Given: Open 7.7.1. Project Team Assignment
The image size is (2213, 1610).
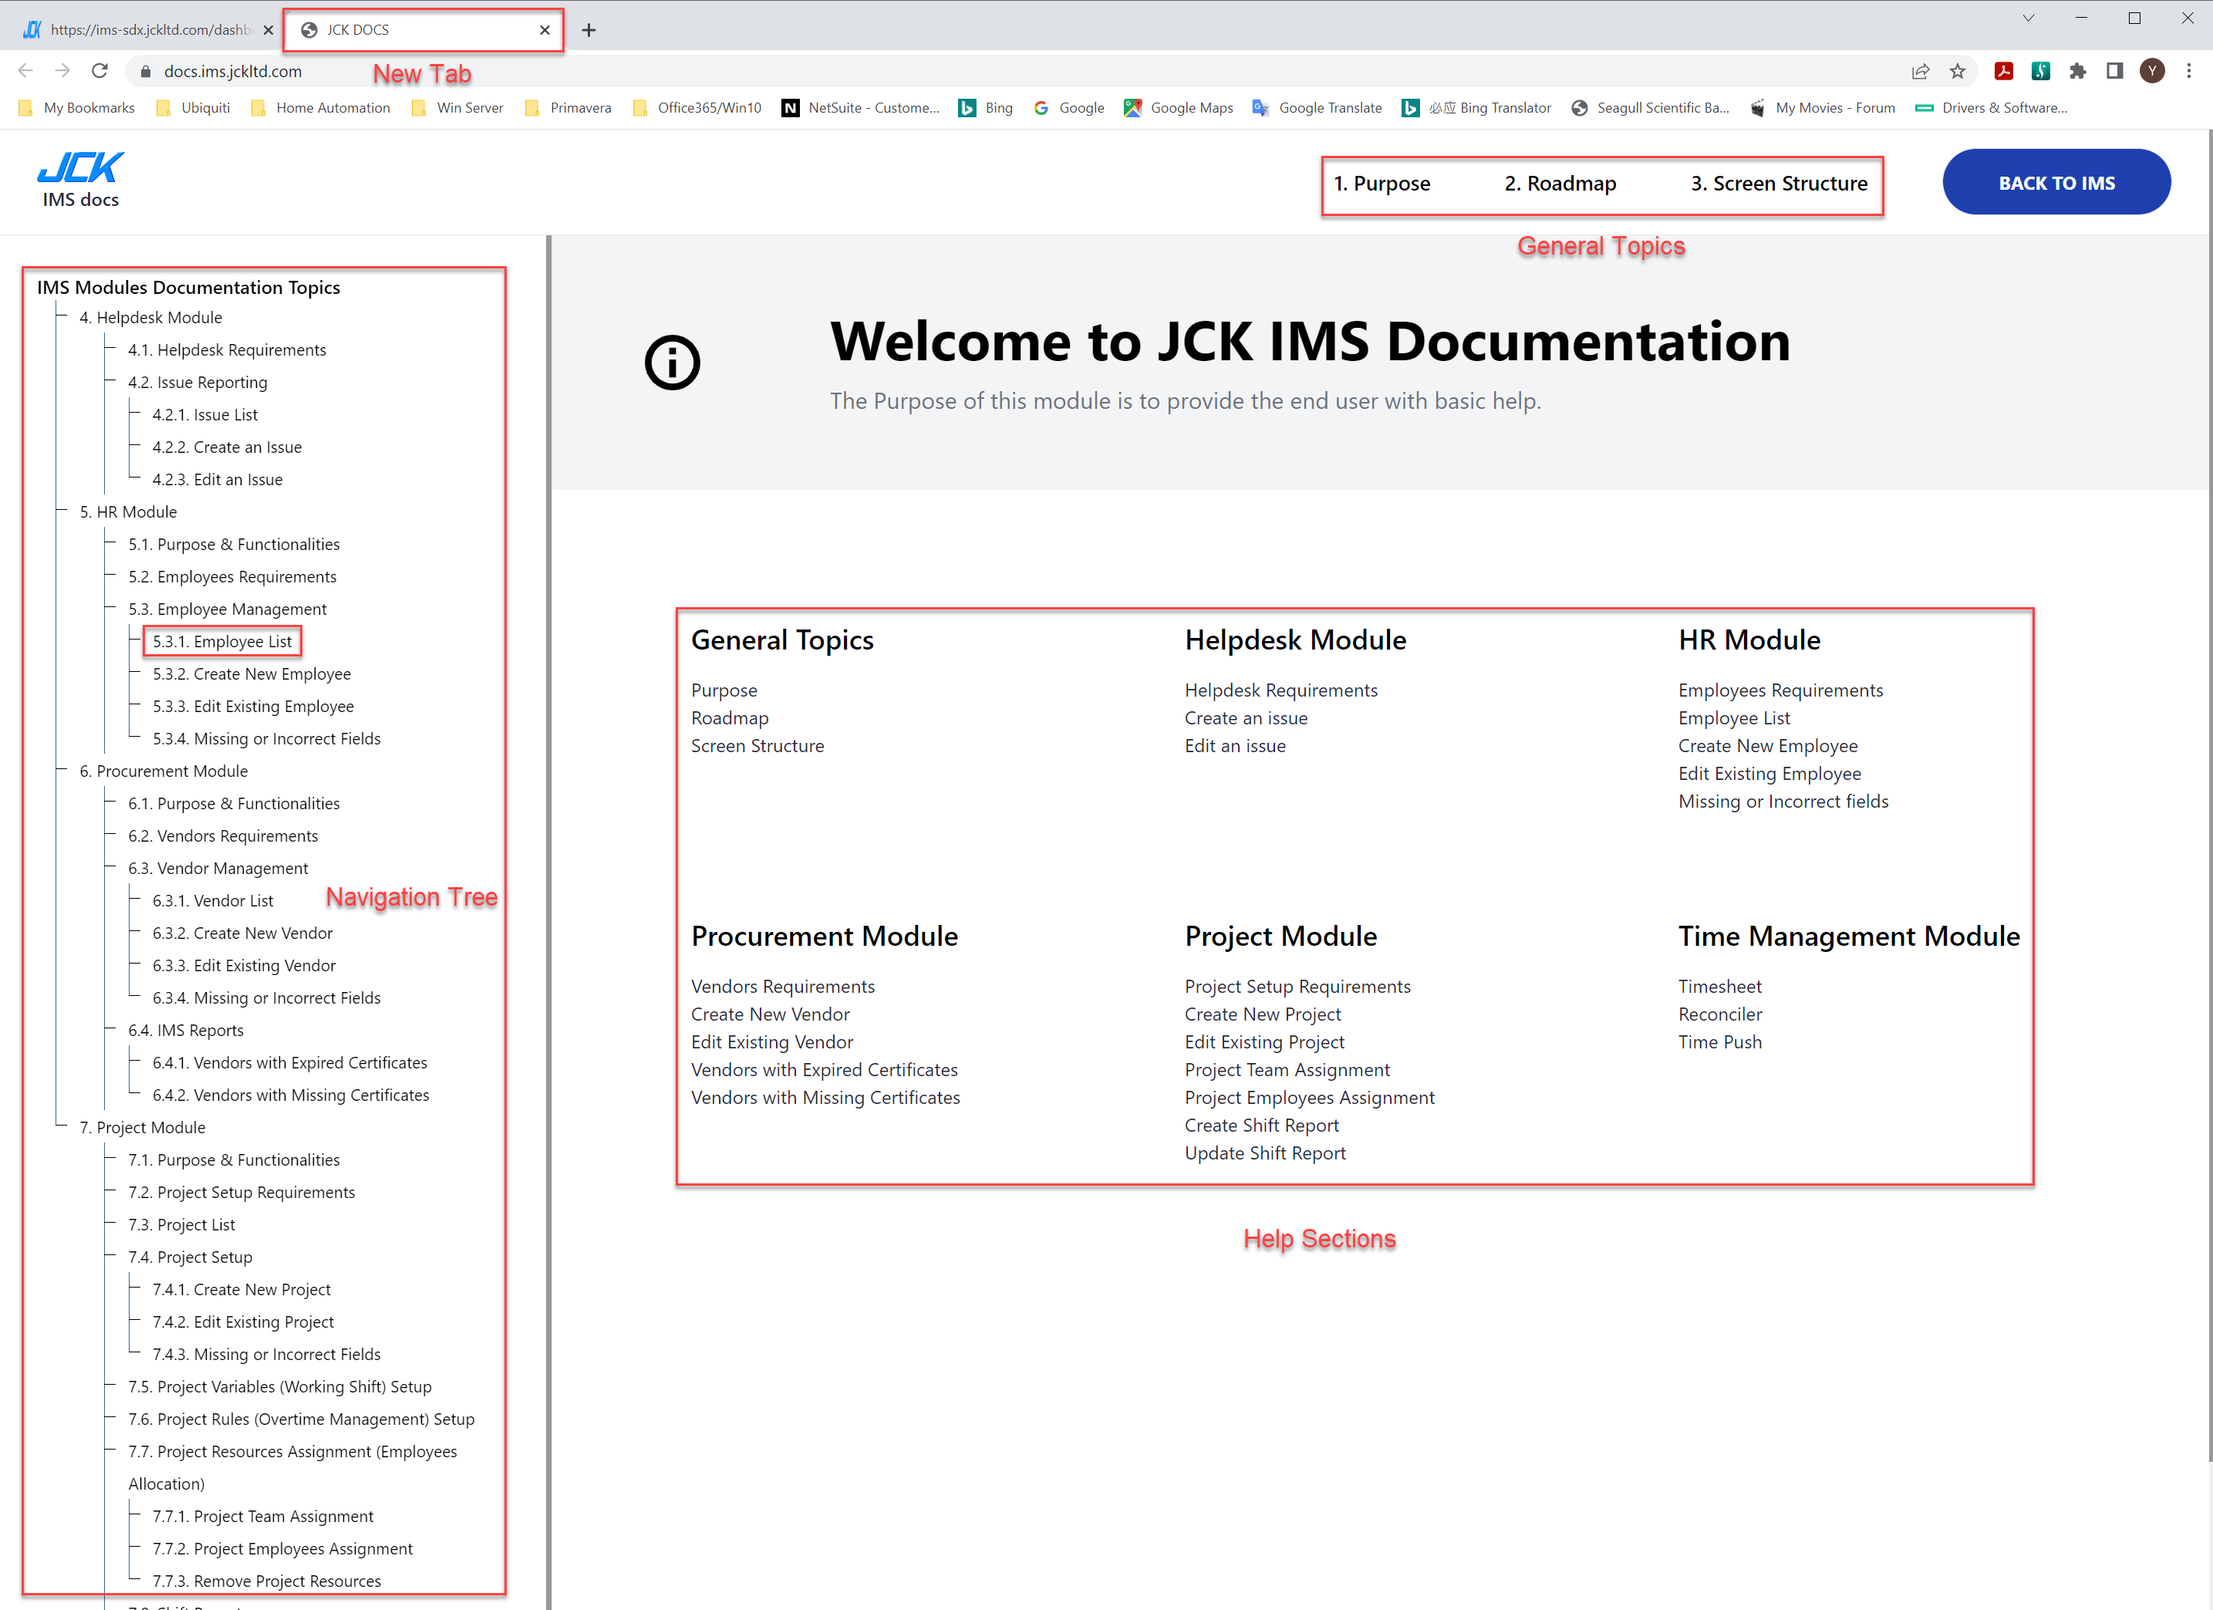Looking at the screenshot, I should tap(264, 1517).
